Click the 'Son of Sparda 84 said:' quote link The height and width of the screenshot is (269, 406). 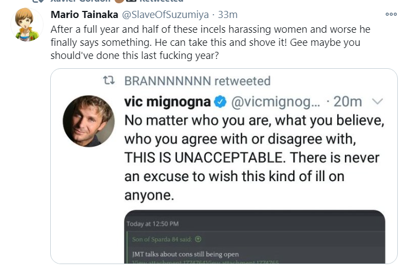point(162,239)
